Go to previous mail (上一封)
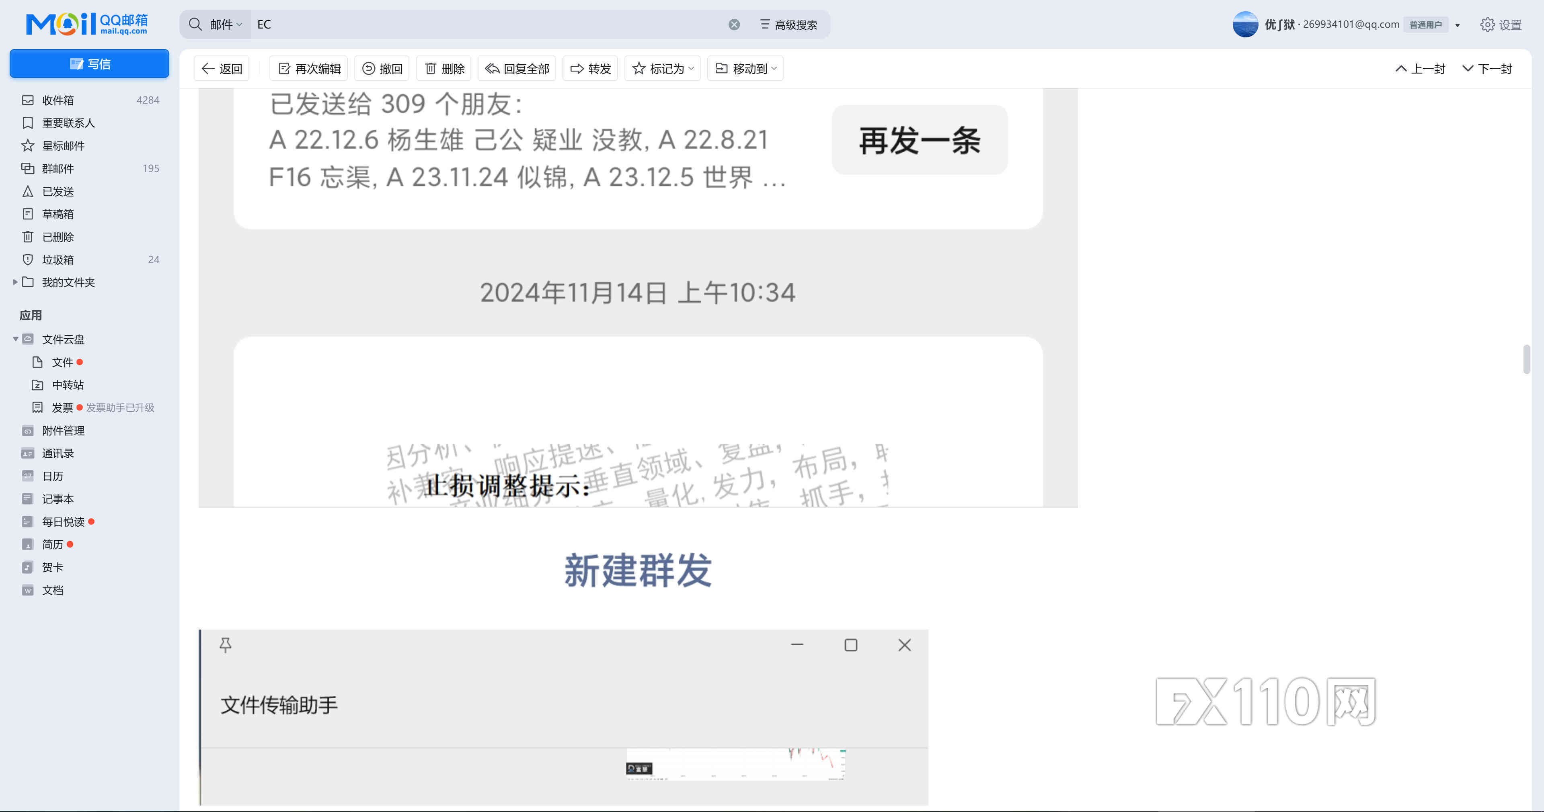The image size is (1544, 812). tap(1421, 69)
